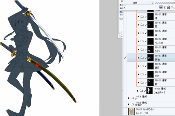The image size is (175, 116).
Task: Select the 入り item in left panel
Action: coord(121,15)
